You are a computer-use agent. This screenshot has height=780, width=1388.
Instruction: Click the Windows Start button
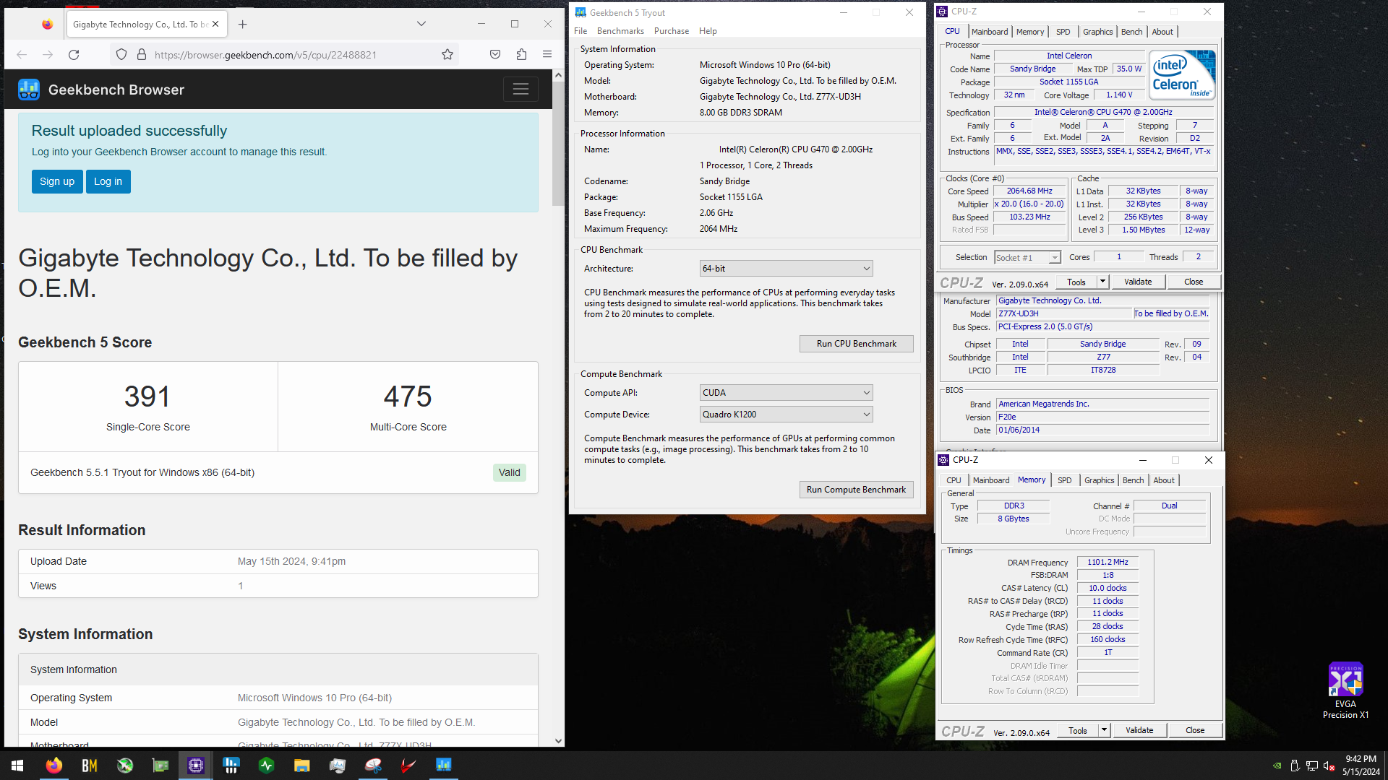pos(17,766)
